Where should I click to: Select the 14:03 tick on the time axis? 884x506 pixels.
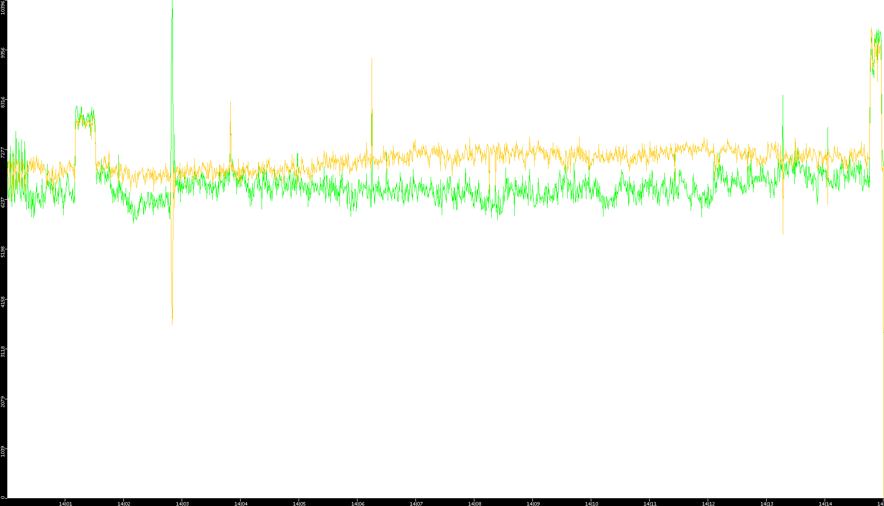(x=182, y=503)
